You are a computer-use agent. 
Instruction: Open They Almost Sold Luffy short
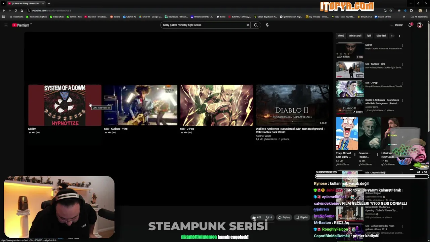(347, 133)
